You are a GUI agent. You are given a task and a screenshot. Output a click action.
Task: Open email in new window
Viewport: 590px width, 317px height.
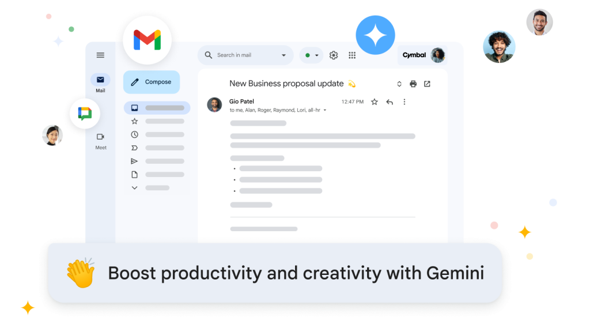click(427, 84)
